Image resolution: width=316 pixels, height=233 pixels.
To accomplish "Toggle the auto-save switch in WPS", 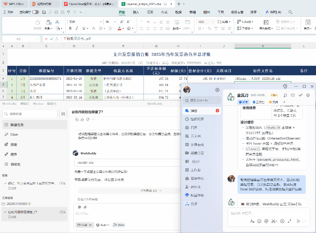I will (35, 12).
